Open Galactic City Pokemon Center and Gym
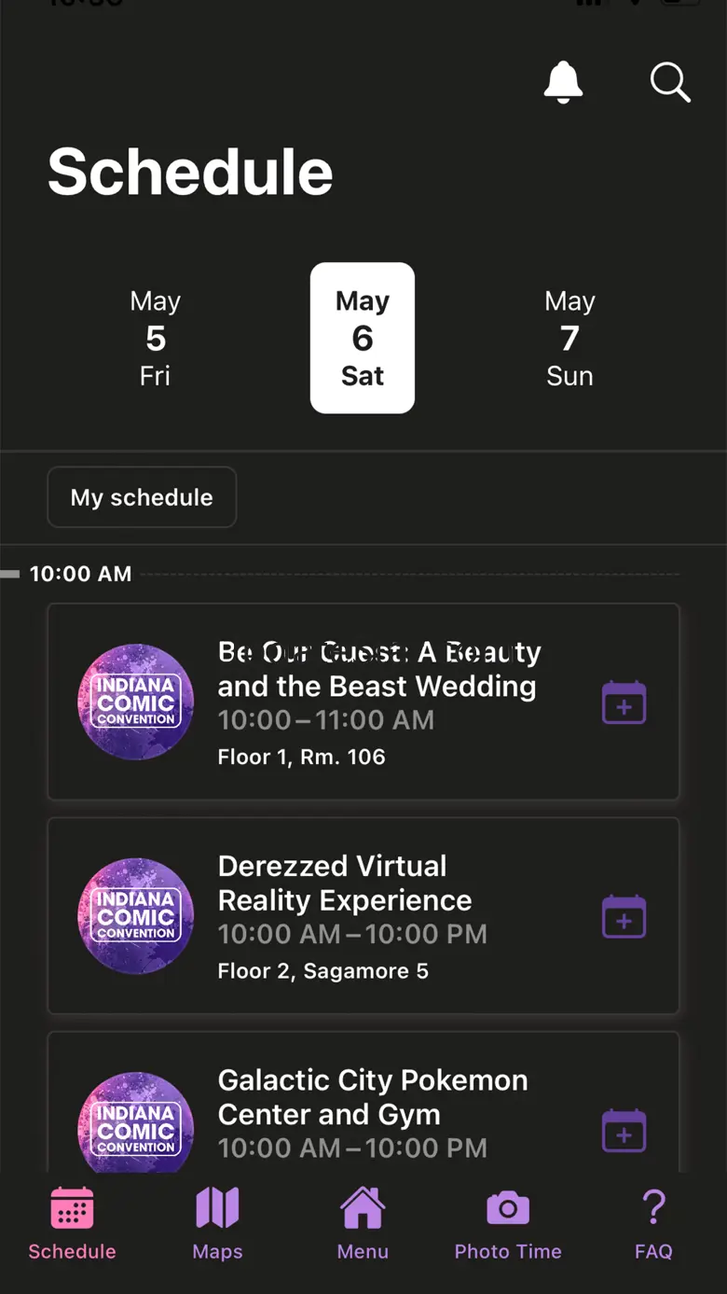 372,1097
